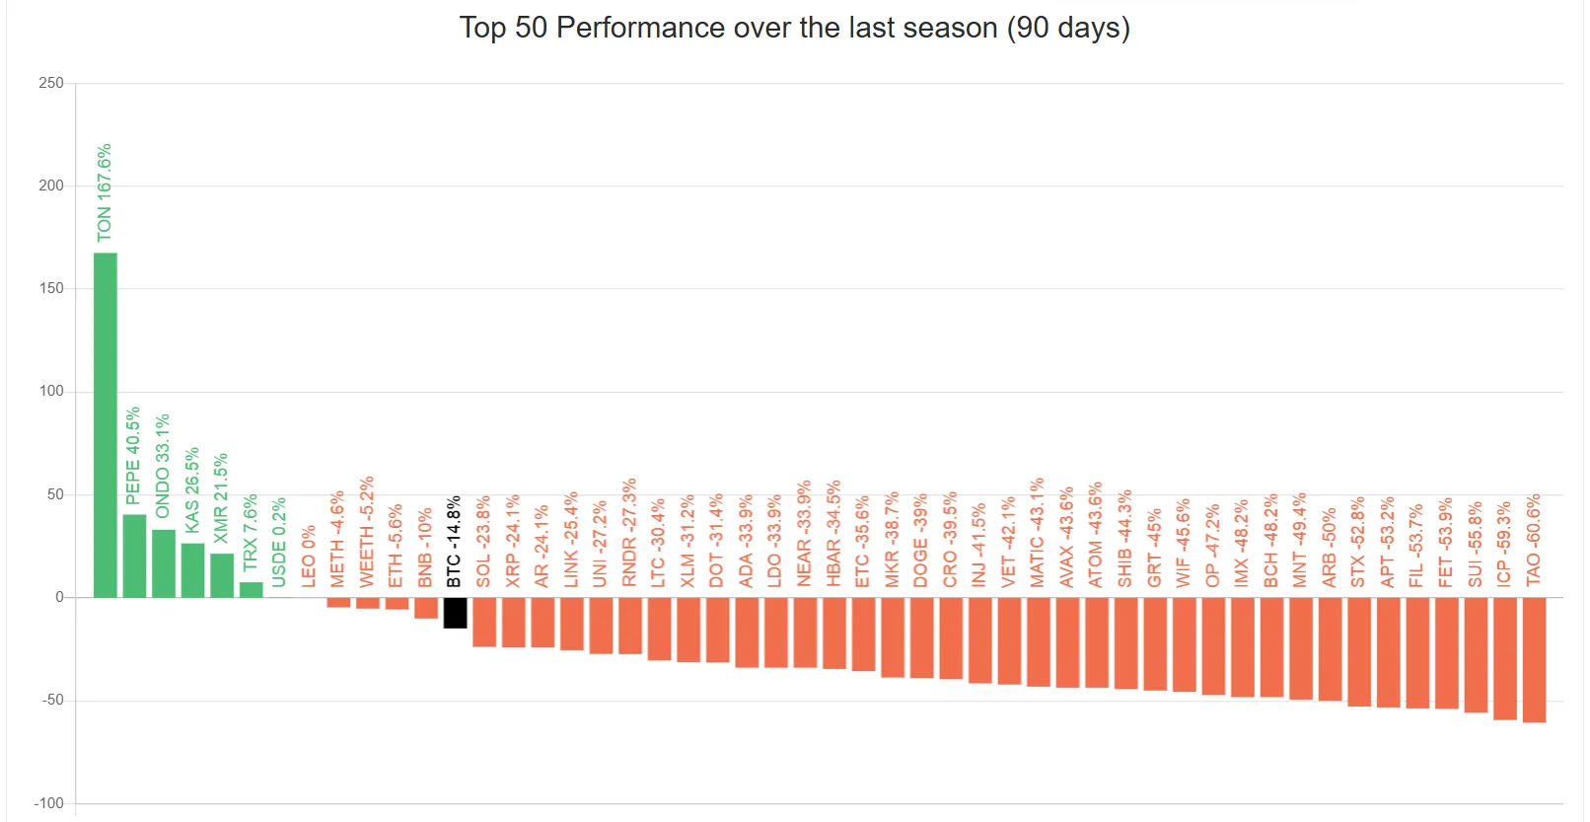This screenshot has height=822, width=1590.
Task: Select the TAO orange bar
Action: (1534, 660)
